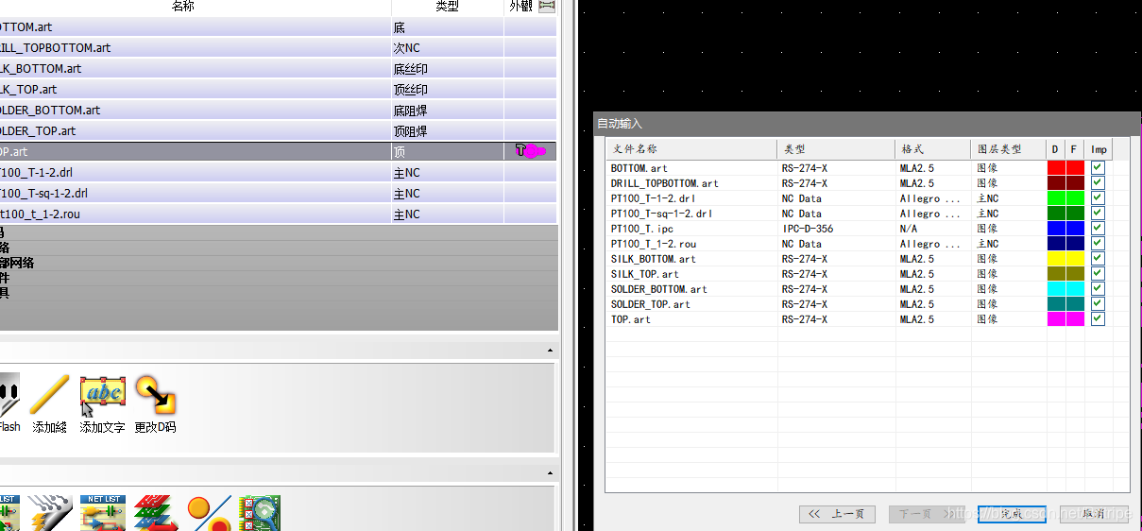Uncheck Imp checkbox for SILK_BOTTOM.art
1142x531 pixels.
pyautogui.click(x=1098, y=259)
